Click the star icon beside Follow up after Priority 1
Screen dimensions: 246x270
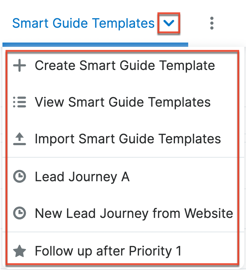[20, 251]
